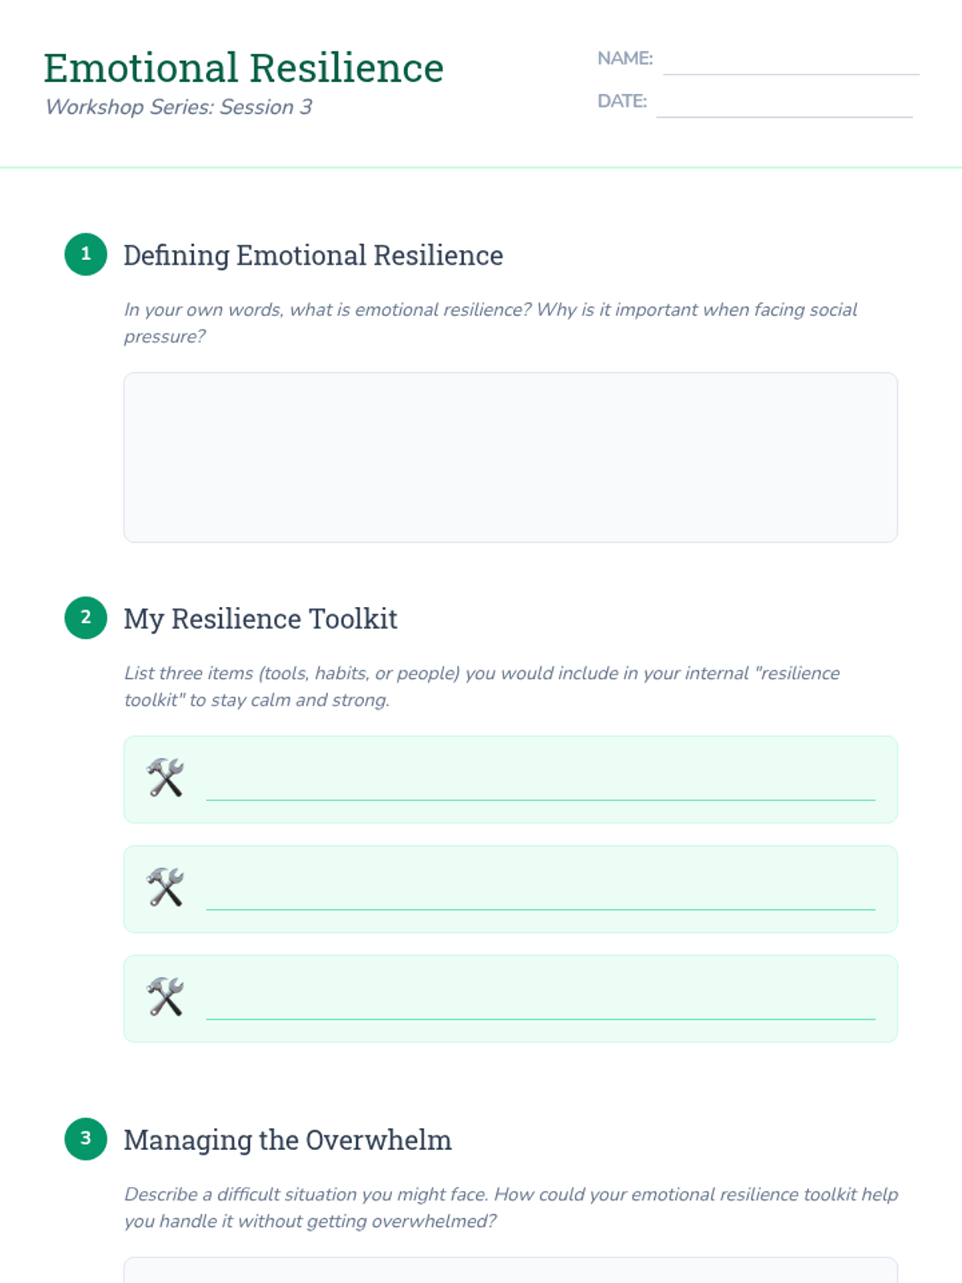The height and width of the screenshot is (1283, 962).
Task: Click the first hammer-and-wrench toolkit icon
Action: pyautogui.click(x=165, y=778)
